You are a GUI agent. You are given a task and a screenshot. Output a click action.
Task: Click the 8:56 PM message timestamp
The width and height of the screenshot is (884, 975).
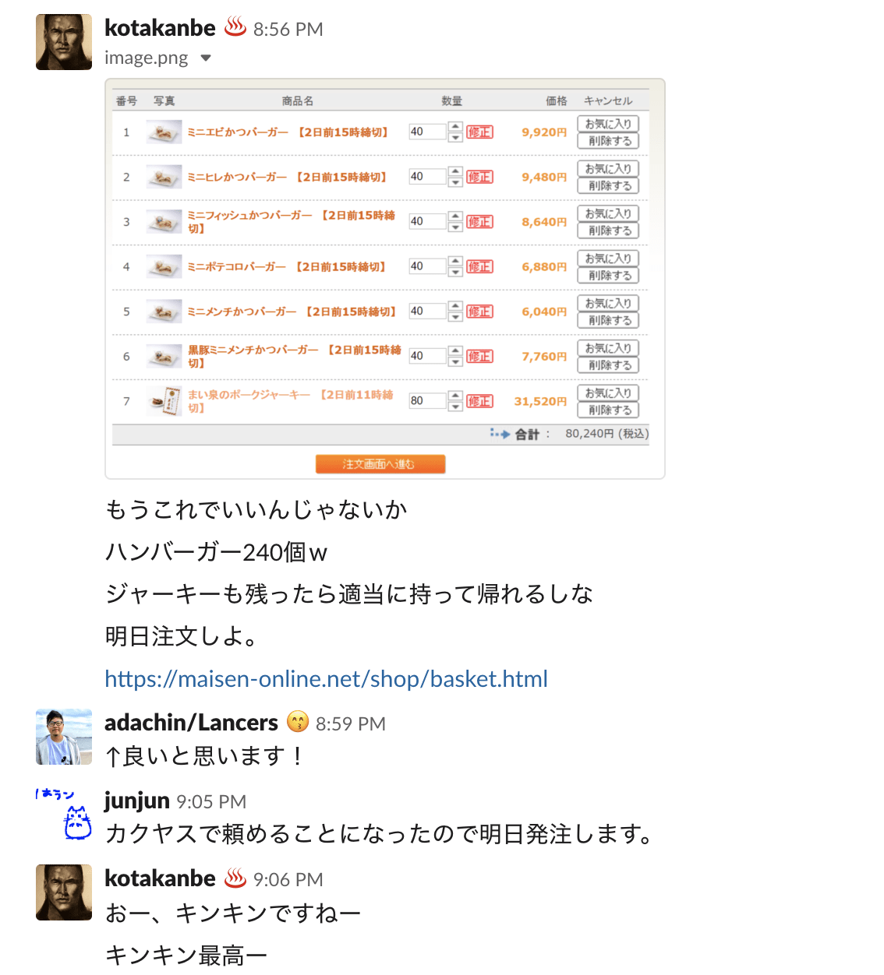288,30
